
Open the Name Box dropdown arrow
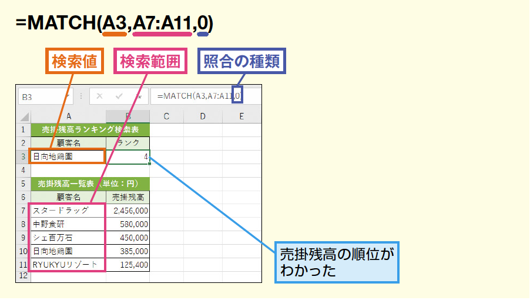68,96
